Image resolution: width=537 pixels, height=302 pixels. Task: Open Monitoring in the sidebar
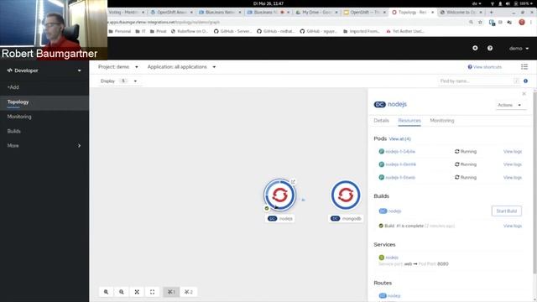click(19, 117)
